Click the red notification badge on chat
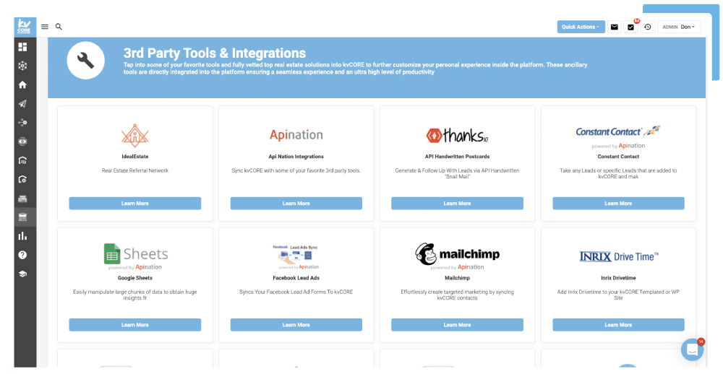 [701, 342]
